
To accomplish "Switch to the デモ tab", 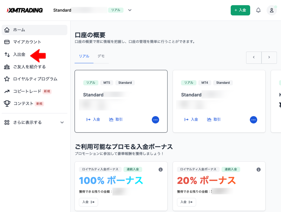I will 101,56.
